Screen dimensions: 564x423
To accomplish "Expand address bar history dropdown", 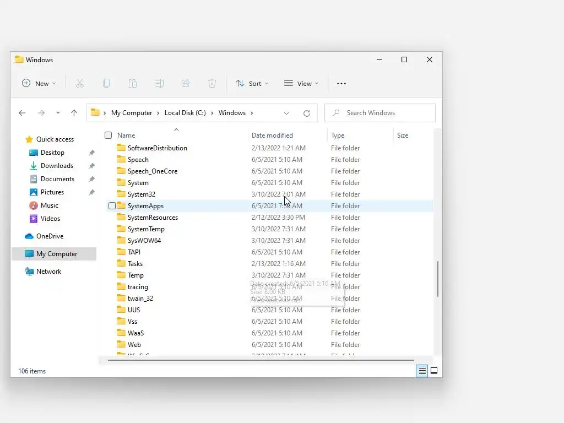I will [286, 113].
